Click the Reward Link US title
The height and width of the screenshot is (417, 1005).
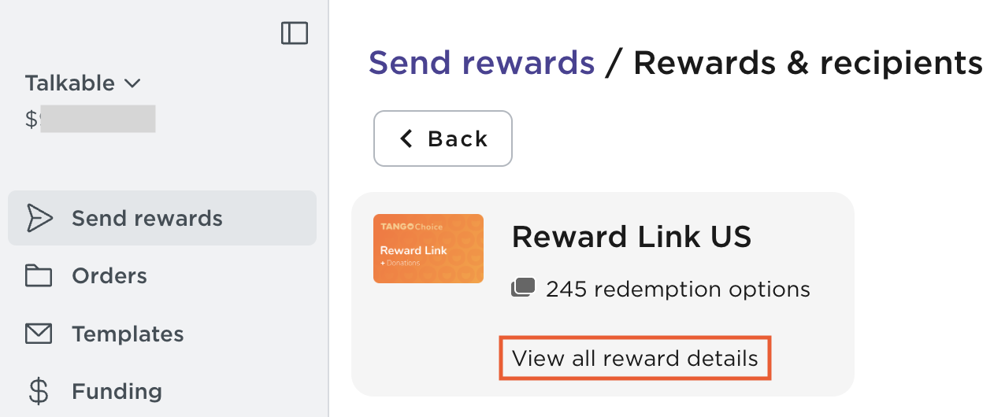click(632, 236)
